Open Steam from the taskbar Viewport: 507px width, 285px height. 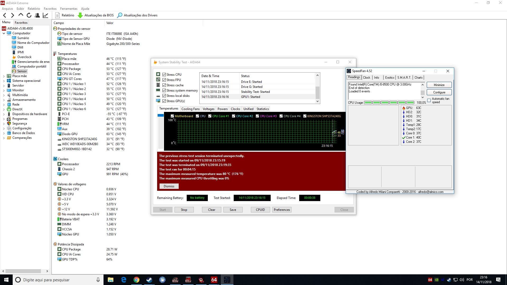coord(149,280)
